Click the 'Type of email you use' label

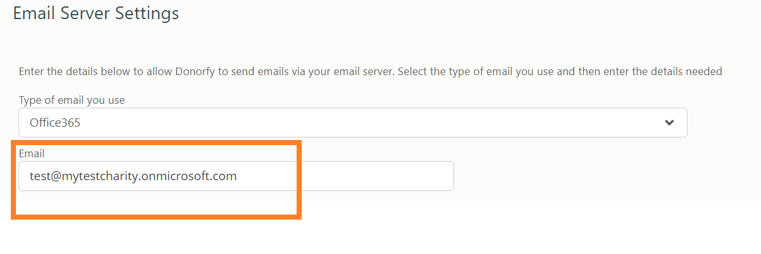click(x=72, y=101)
